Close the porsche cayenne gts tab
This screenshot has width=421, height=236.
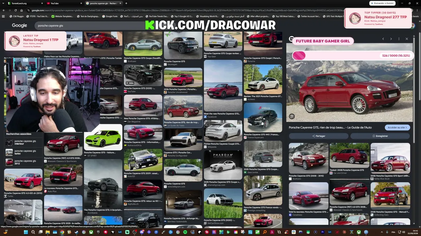[x=120, y=3]
